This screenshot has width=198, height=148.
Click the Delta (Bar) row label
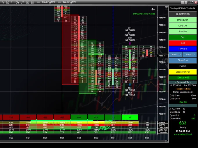click(x=163, y=127)
